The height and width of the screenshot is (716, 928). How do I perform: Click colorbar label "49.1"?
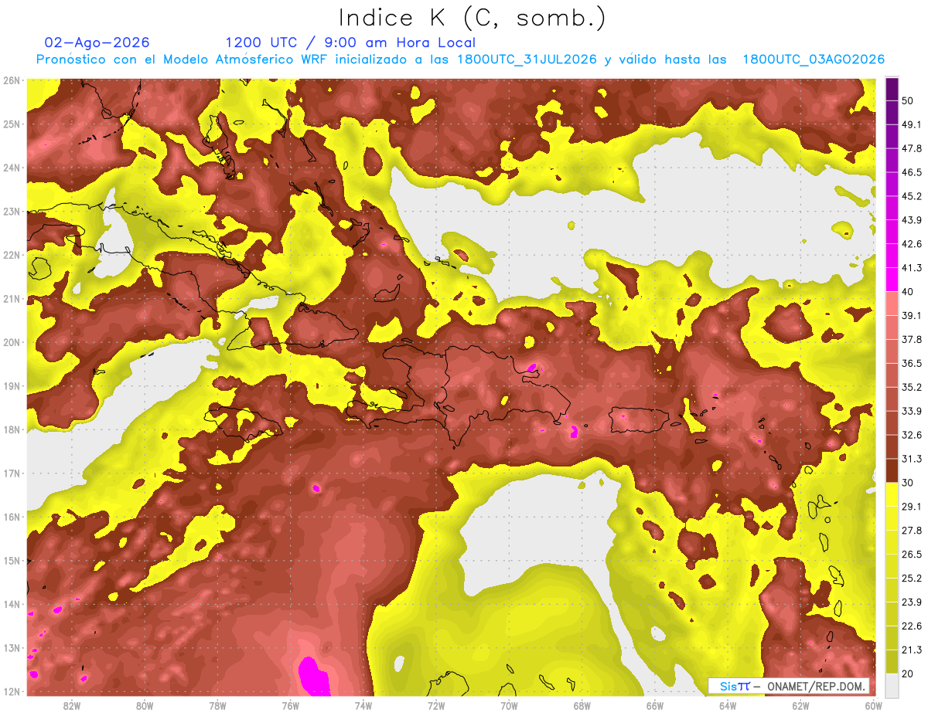(x=911, y=124)
